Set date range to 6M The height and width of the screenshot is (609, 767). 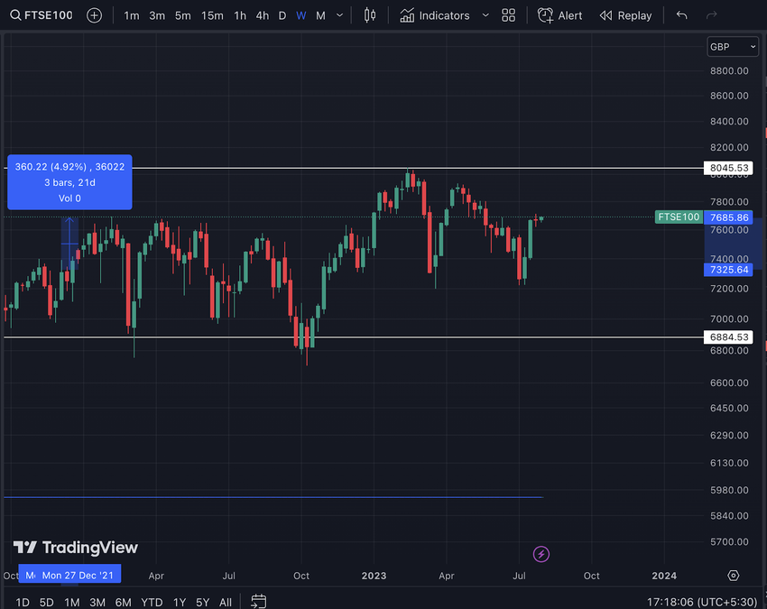(x=124, y=602)
